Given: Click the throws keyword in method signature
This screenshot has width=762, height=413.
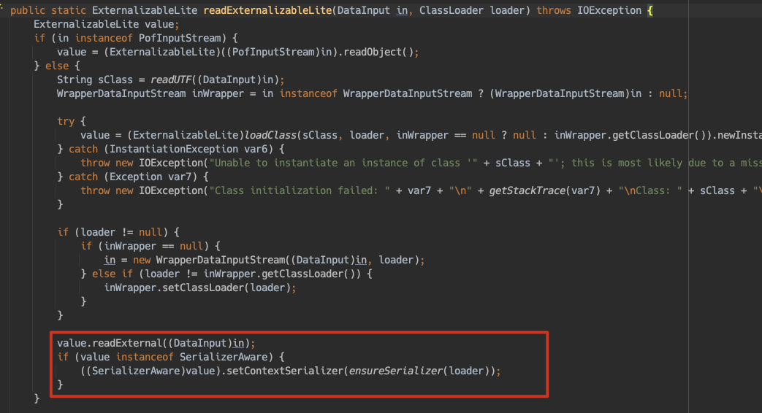Looking at the screenshot, I should (554, 10).
